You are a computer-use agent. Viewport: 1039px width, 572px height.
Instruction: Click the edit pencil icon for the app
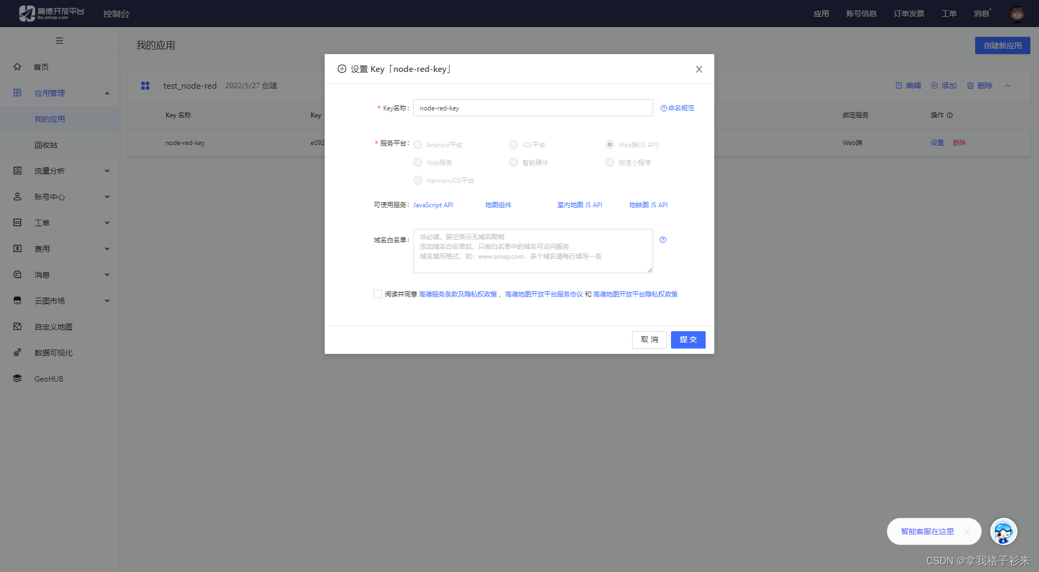[x=899, y=86]
